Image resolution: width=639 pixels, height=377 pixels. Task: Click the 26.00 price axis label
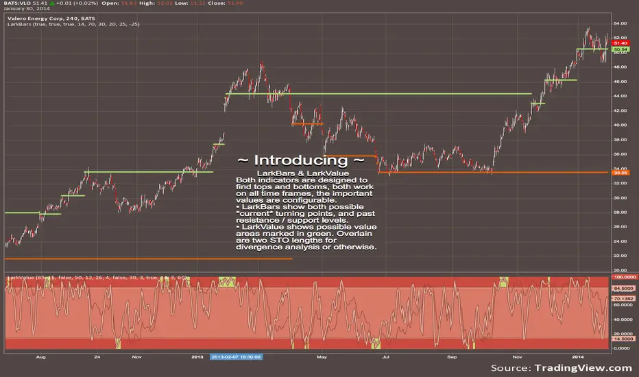620,227
